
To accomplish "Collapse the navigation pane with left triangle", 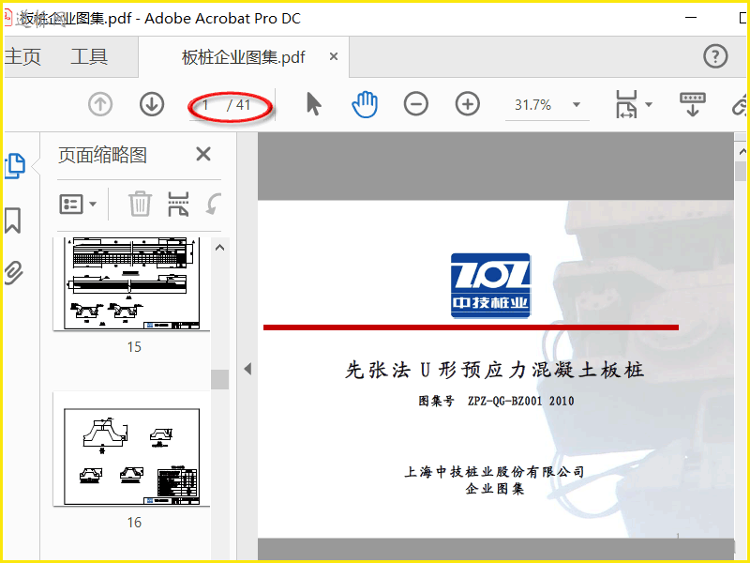I will [247, 369].
